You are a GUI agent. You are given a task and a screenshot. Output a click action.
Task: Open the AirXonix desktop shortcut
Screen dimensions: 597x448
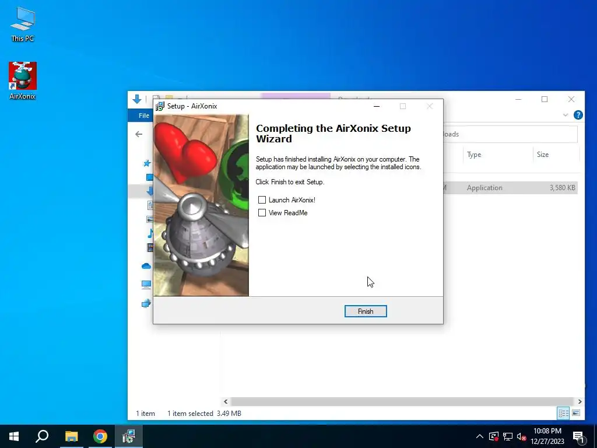[x=23, y=80]
